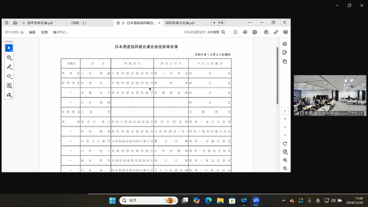Click the share with others icon
The width and height of the screenshot is (368, 207).
pos(266,32)
